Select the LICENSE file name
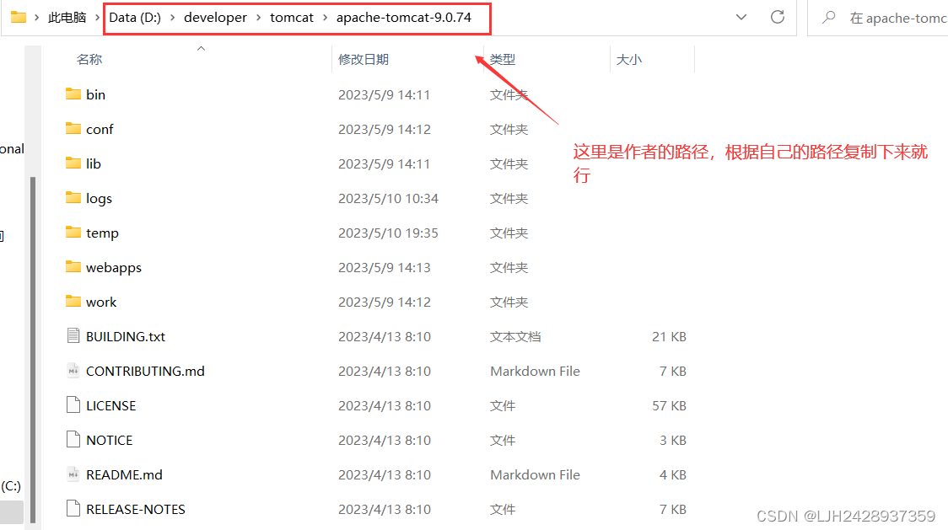The width and height of the screenshot is (948, 530). click(x=111, y=405)
